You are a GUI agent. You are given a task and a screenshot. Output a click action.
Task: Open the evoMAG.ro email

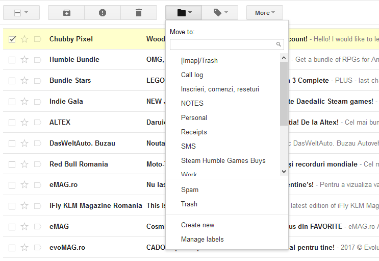(x=191, y=247)
